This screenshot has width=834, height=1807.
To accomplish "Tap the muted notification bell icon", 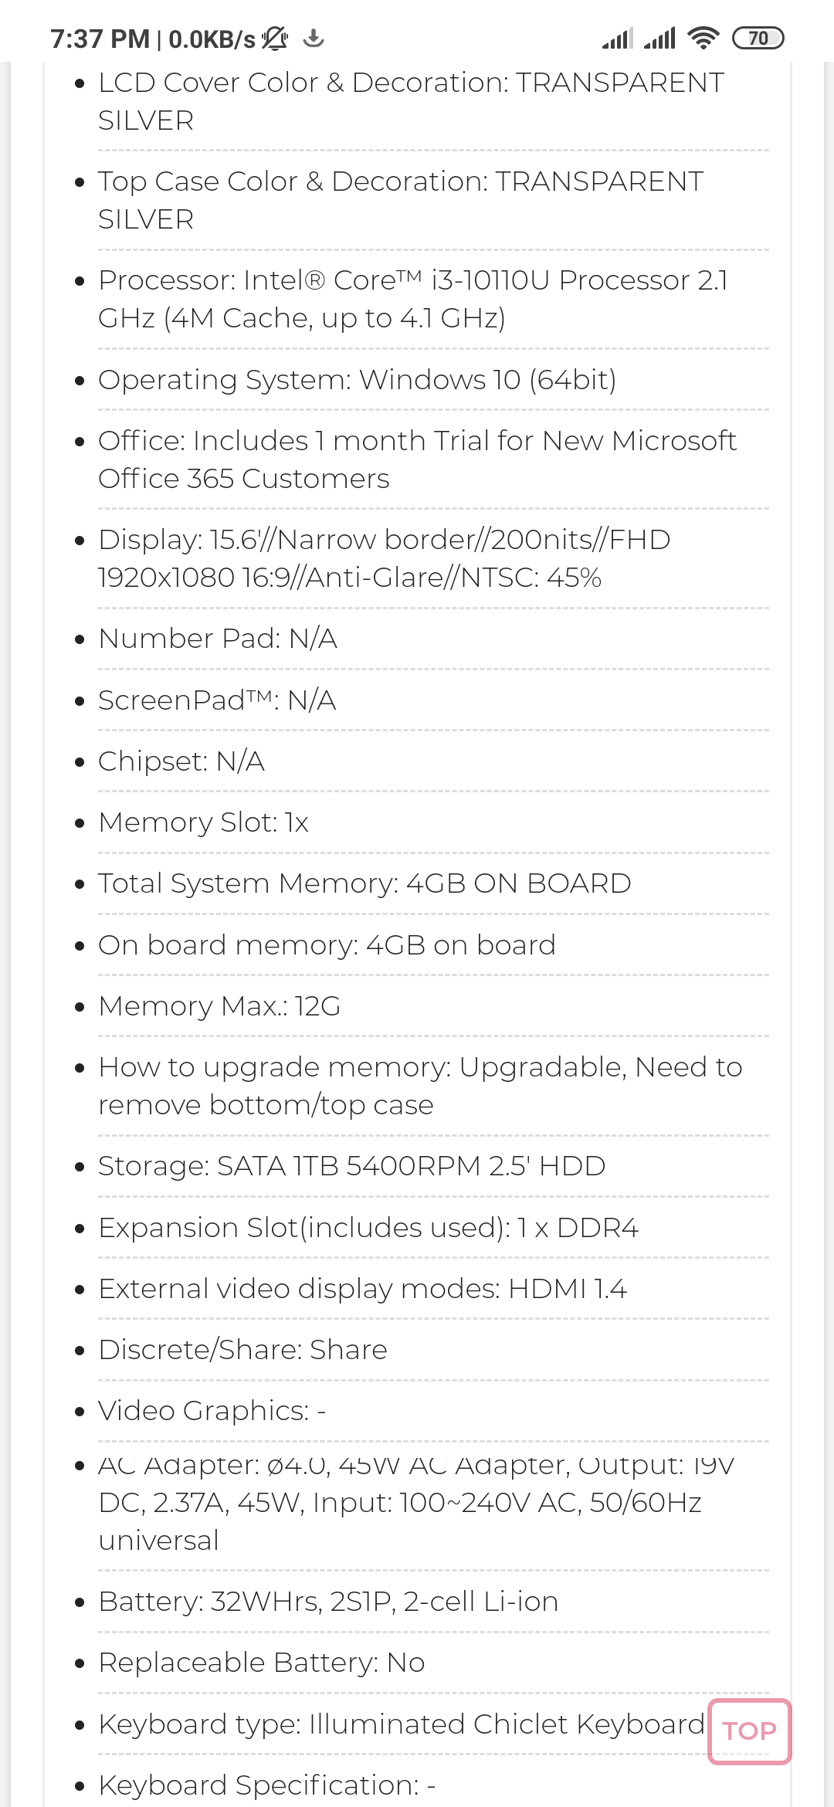I will (274, 38).
